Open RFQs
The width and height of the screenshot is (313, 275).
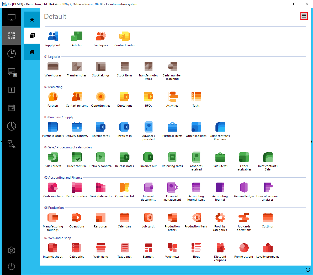pos(148,100)
